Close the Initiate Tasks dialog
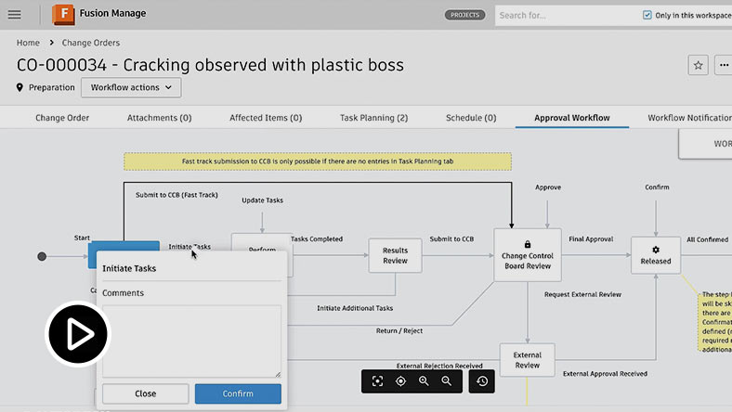The width and height of the screenshot is (732, 412). pyautogui.click(x=145, y=393)
